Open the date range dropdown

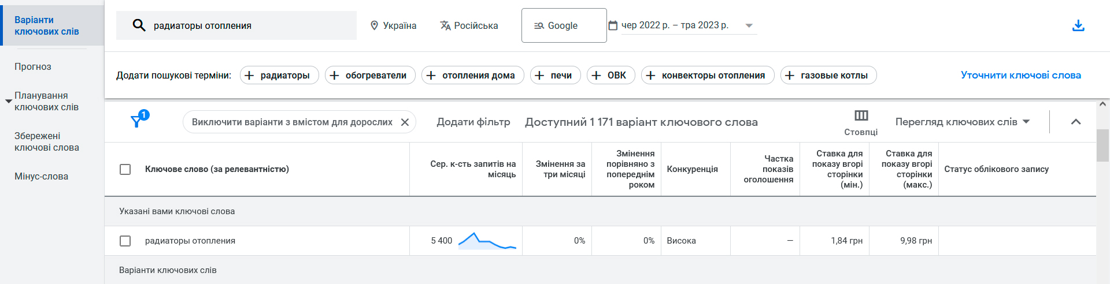749,25
